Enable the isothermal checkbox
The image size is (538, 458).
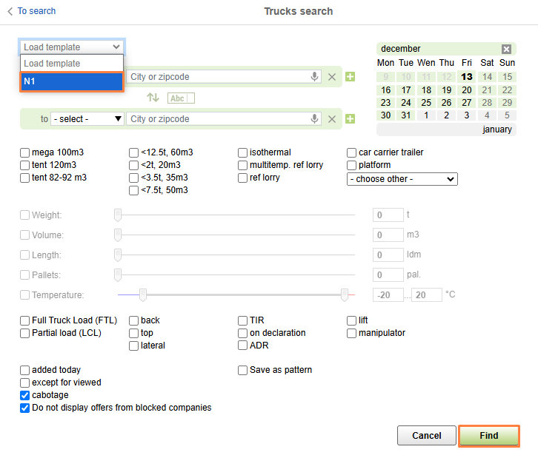(242, 152)
